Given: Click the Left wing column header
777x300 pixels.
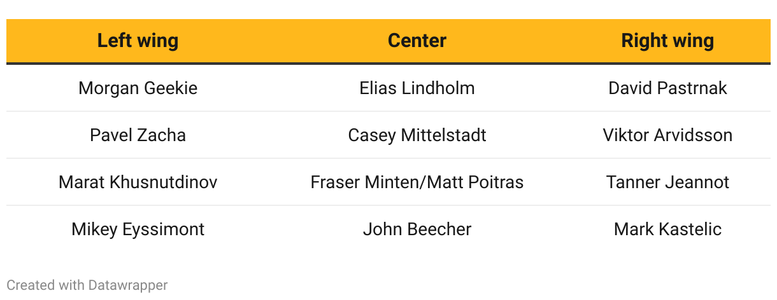Looking at the screenshot, I should 138,41.
